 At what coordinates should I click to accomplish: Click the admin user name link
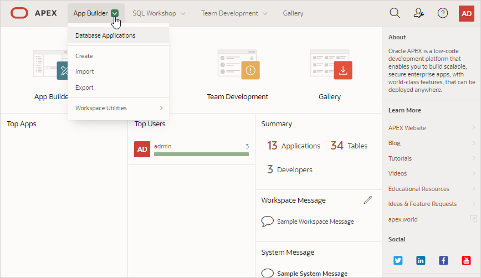[162, 146]
